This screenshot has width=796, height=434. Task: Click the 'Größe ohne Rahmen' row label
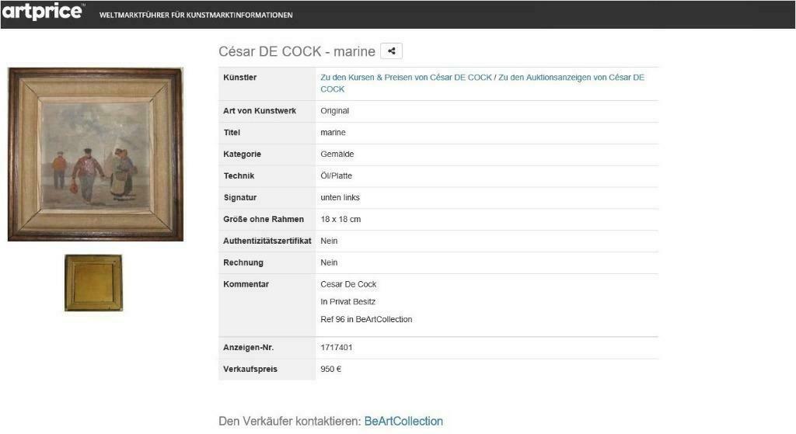point(264,220)
